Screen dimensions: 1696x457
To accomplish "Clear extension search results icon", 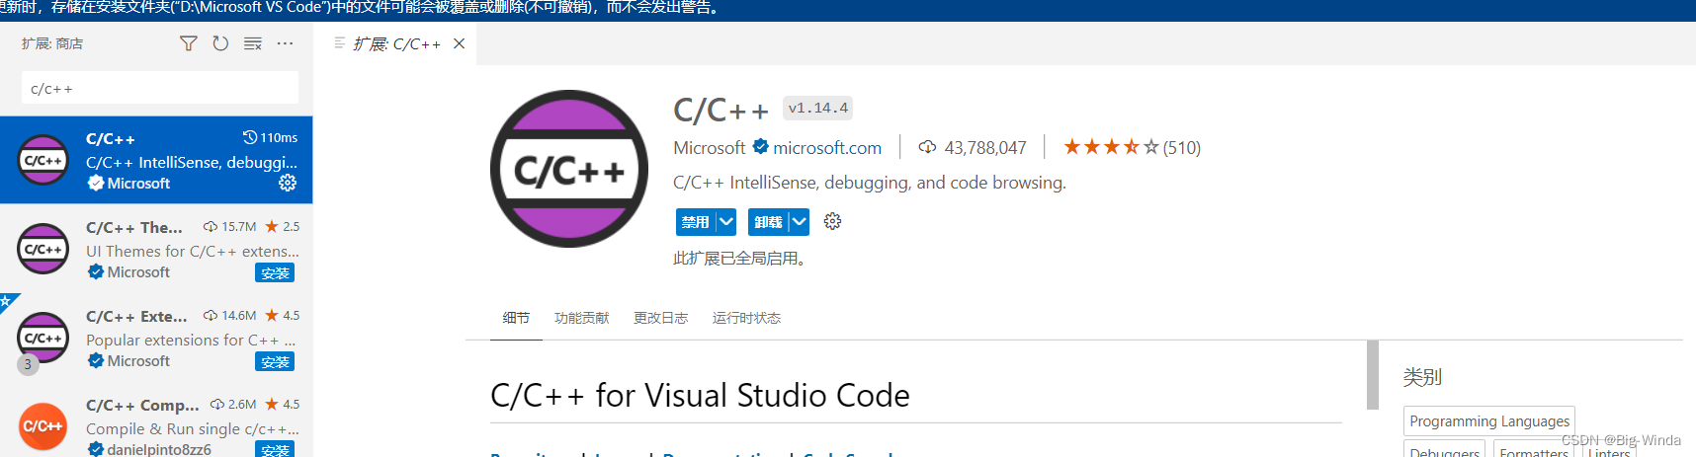I will pyautogui.click(x=253, y=43).
